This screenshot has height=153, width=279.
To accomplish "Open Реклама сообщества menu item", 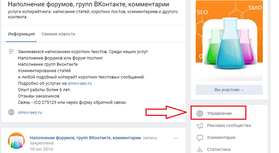I will tap(229, 126).
